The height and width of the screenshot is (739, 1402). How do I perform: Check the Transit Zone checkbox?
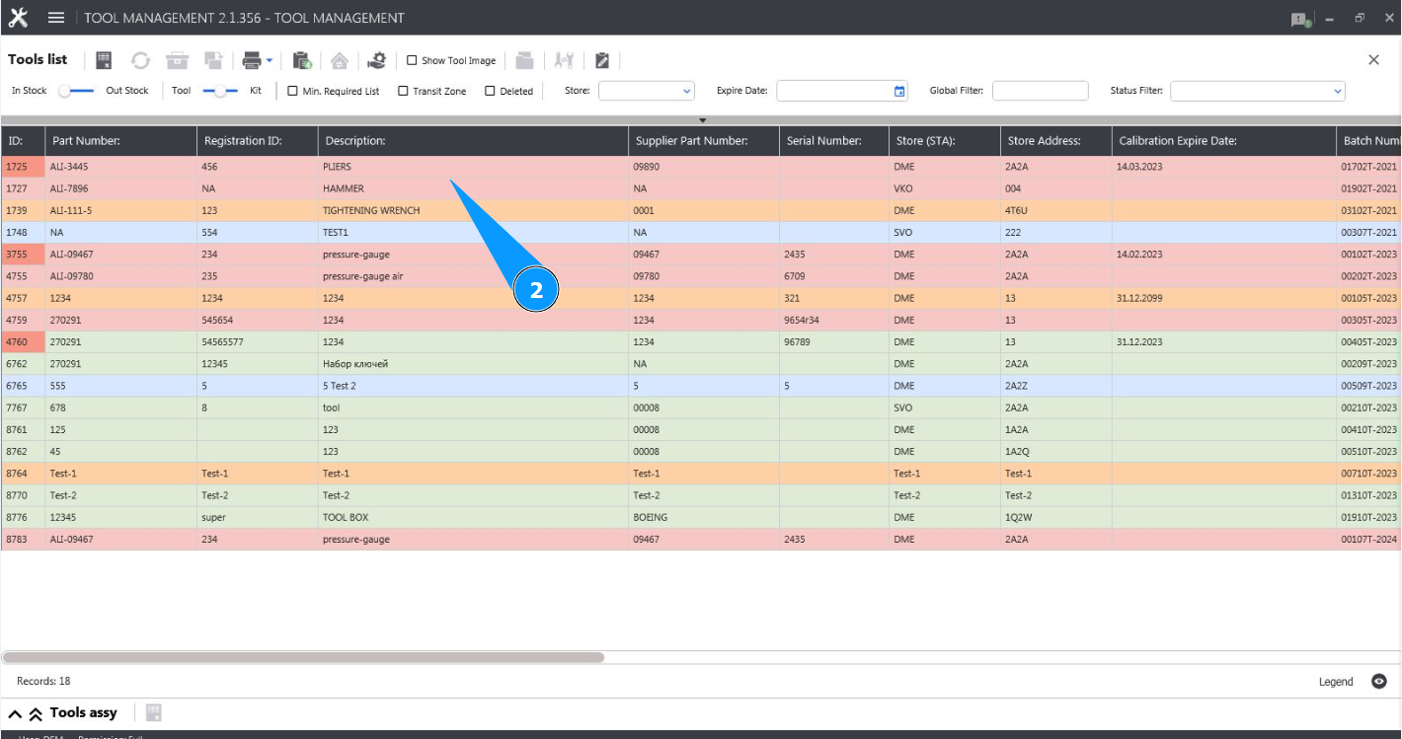(x=403, y=91)
